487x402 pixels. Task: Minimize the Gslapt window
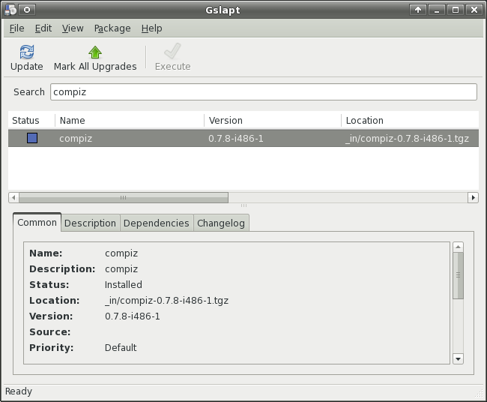(437, 10)
